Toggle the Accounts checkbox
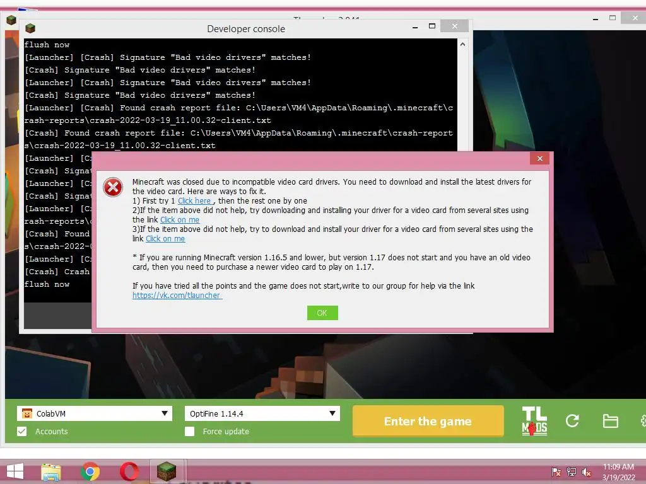The height and width of the screenshot is (484, 646). point(22,431)
